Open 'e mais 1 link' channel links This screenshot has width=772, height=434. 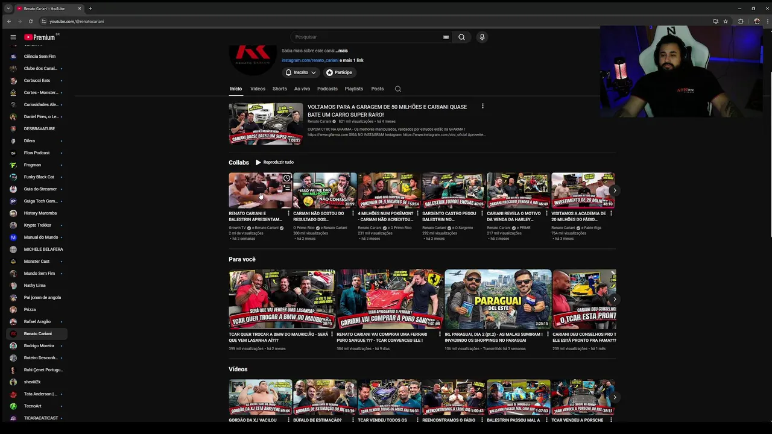tap(352, 60)
